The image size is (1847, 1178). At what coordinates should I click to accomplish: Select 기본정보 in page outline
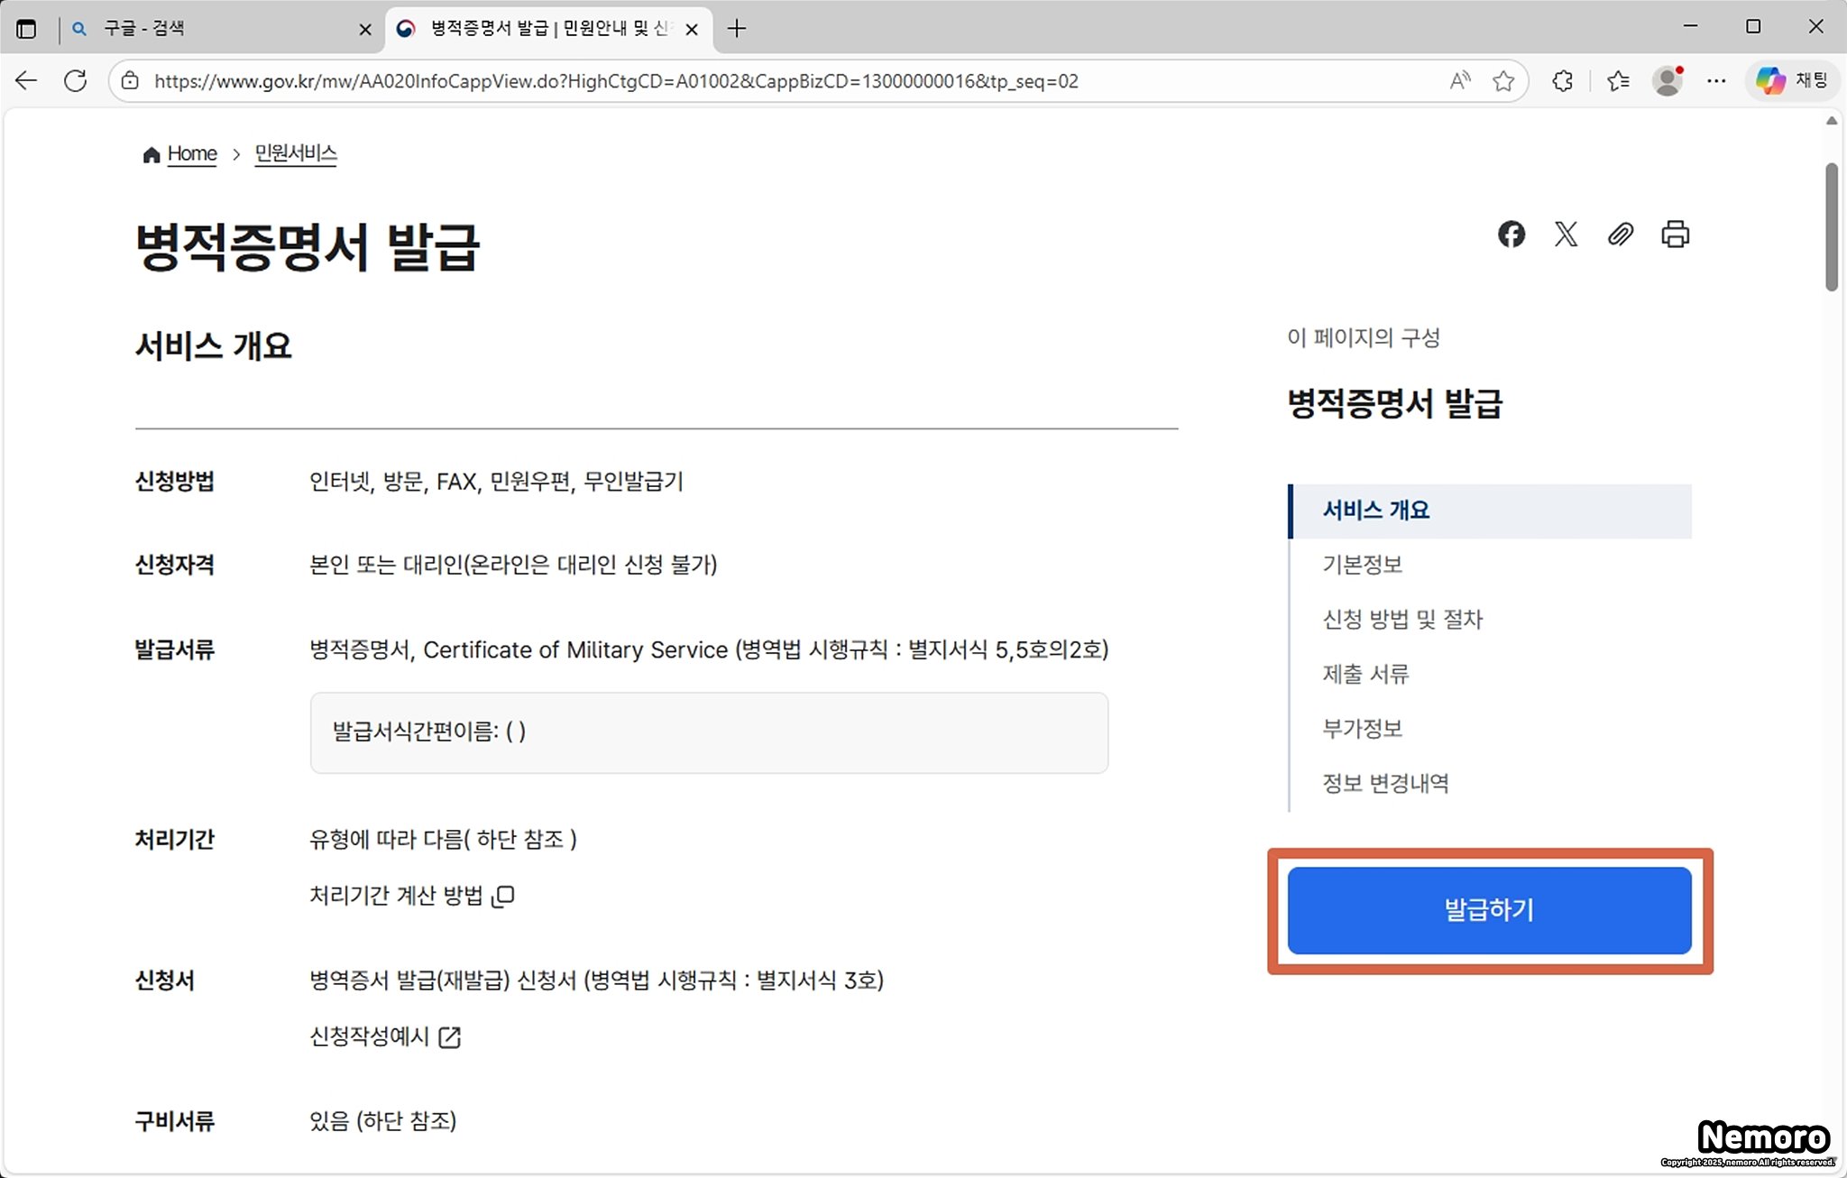pos(1362,565)
